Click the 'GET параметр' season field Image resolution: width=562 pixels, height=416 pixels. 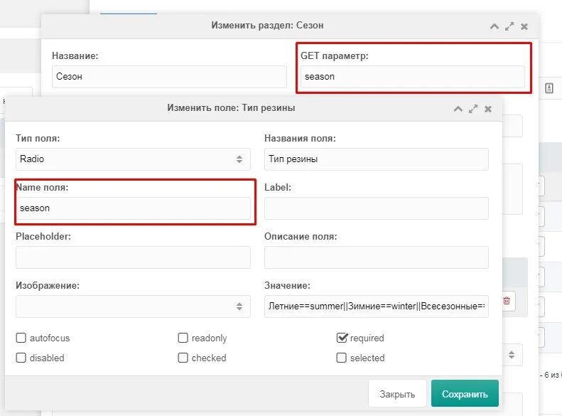point(412,77)
